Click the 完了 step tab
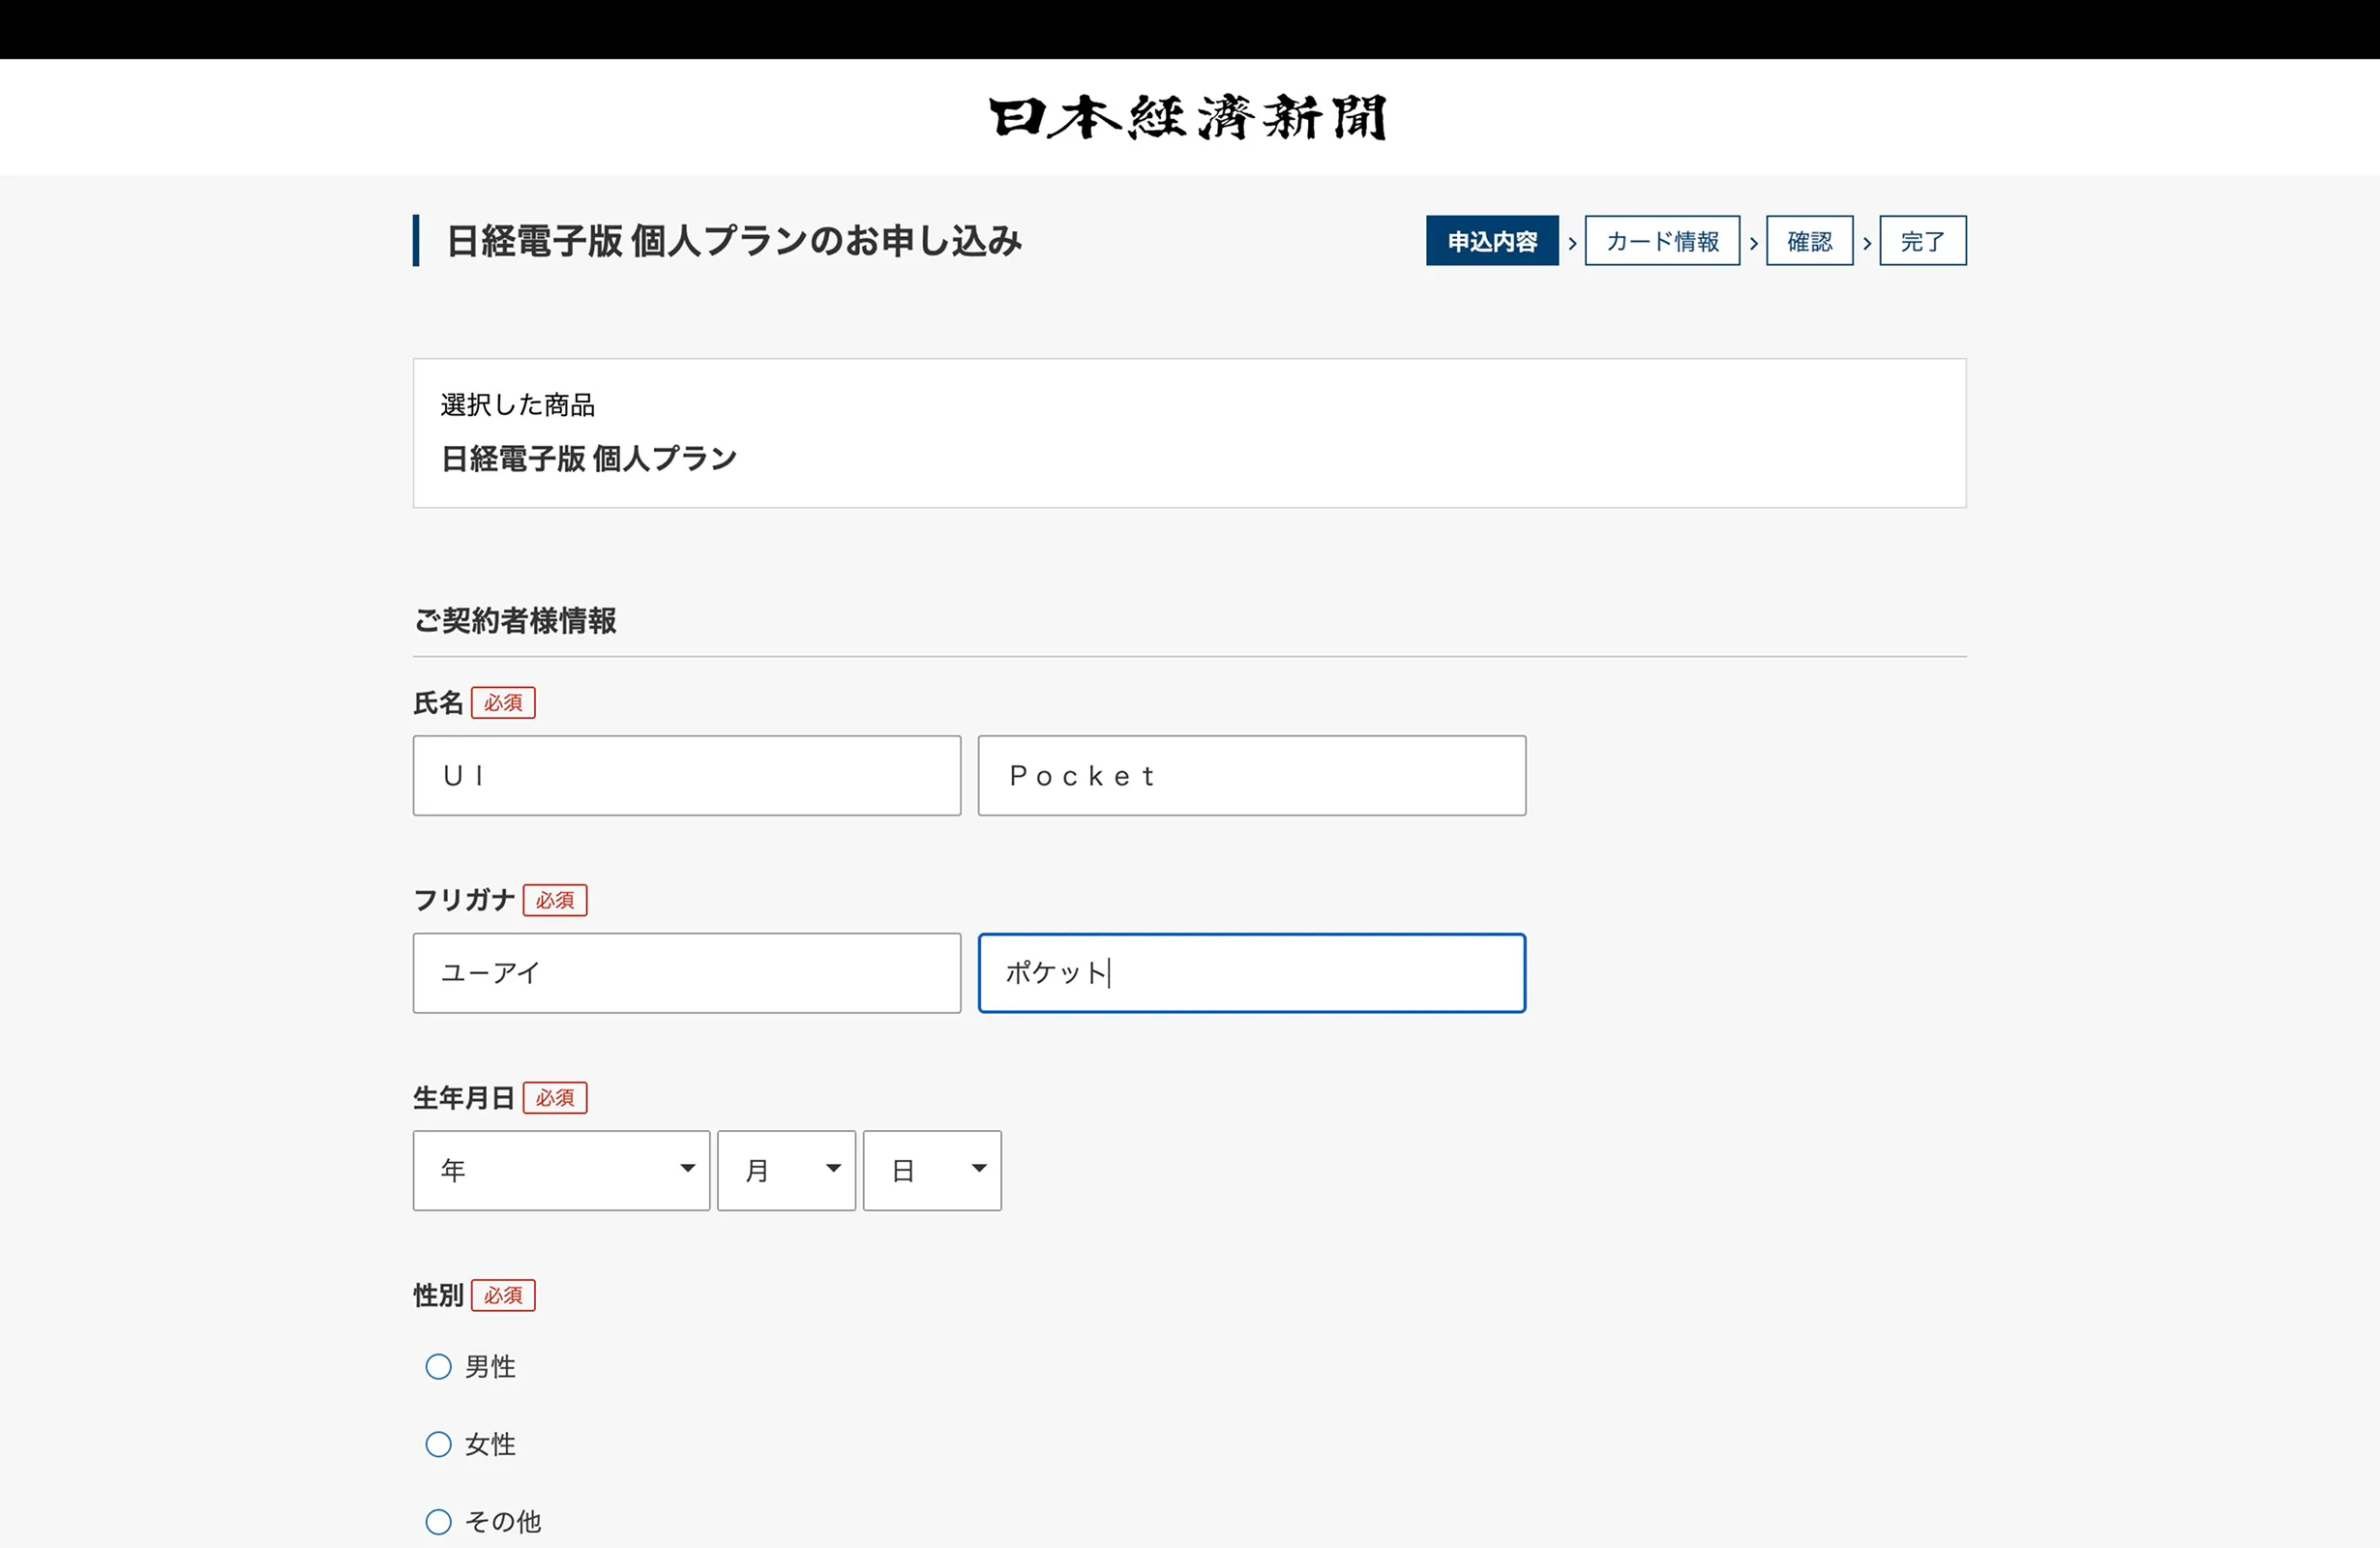Image resolution: width=2380 pixels, height=1548 pixels. pyautogui.click(x=1923, y=241)
